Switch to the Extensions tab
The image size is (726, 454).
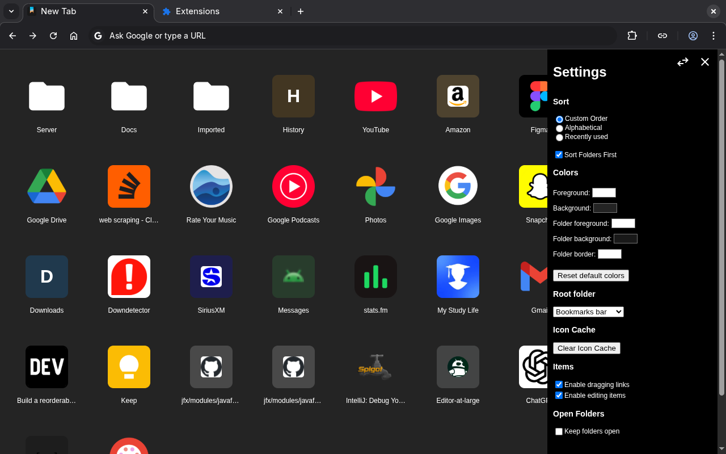tap(223, 11)
